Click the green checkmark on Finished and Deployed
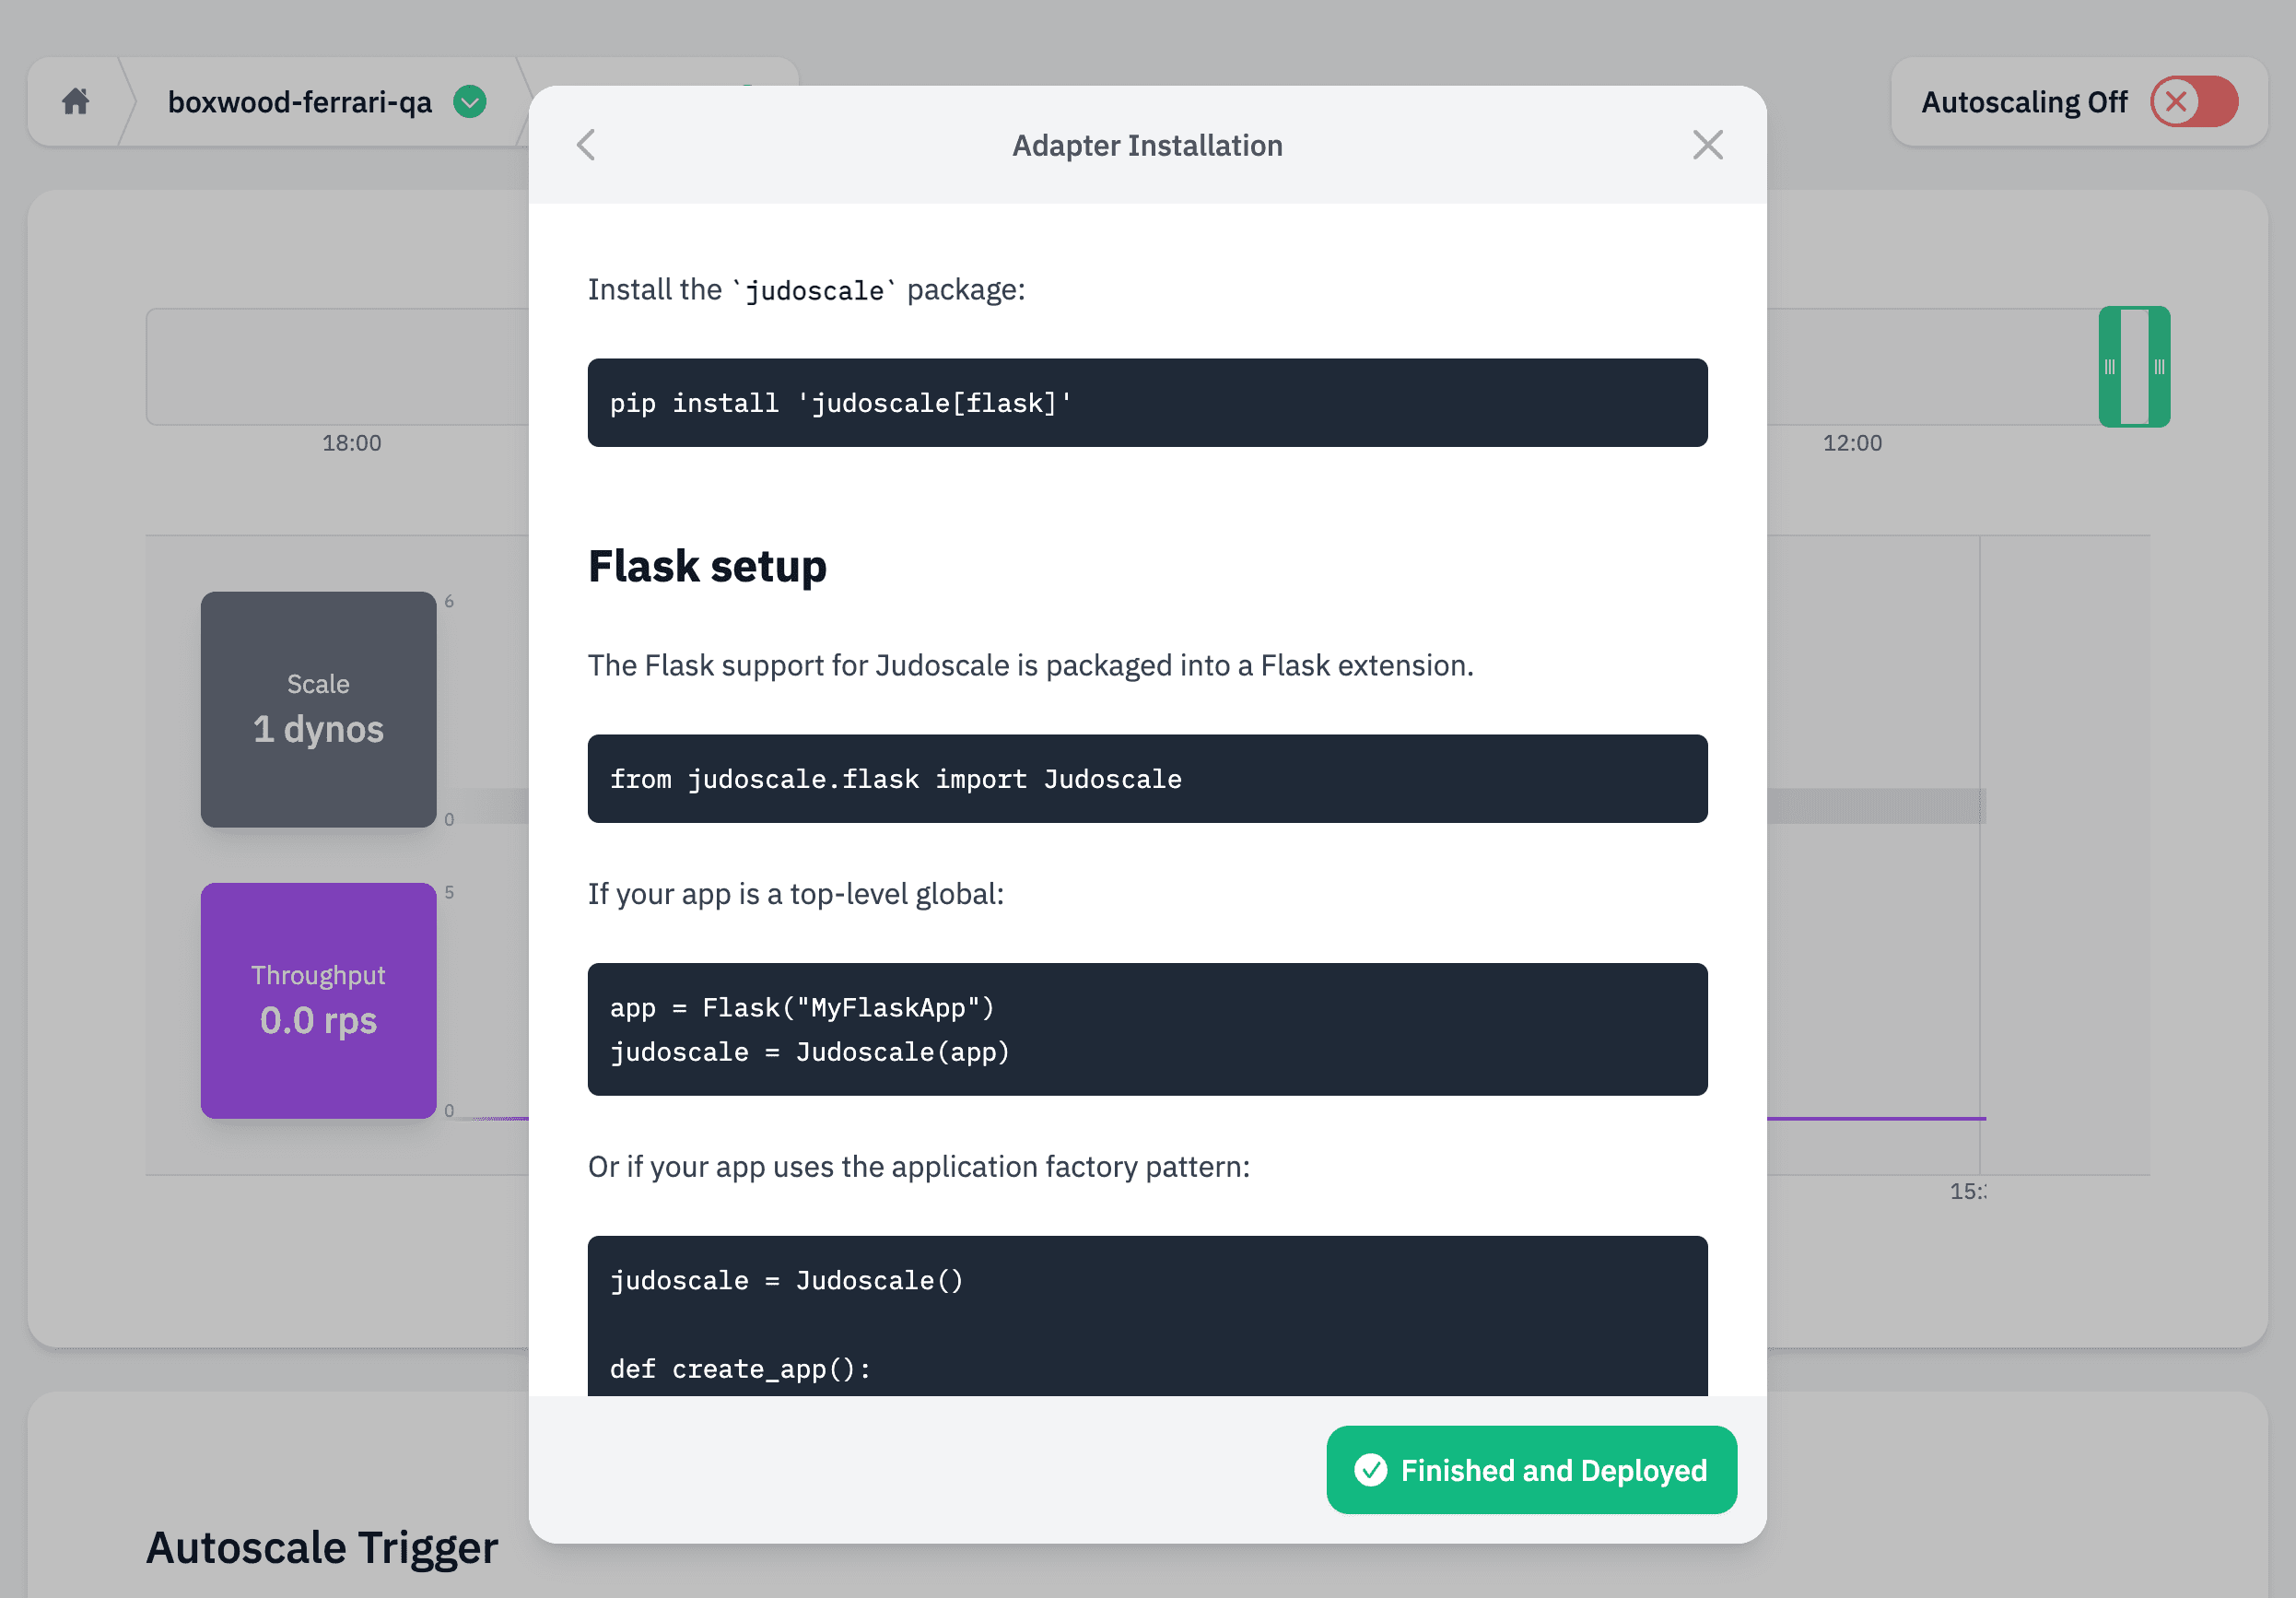The height and width of the screenshot is (1598, 2296). 1371,1470
